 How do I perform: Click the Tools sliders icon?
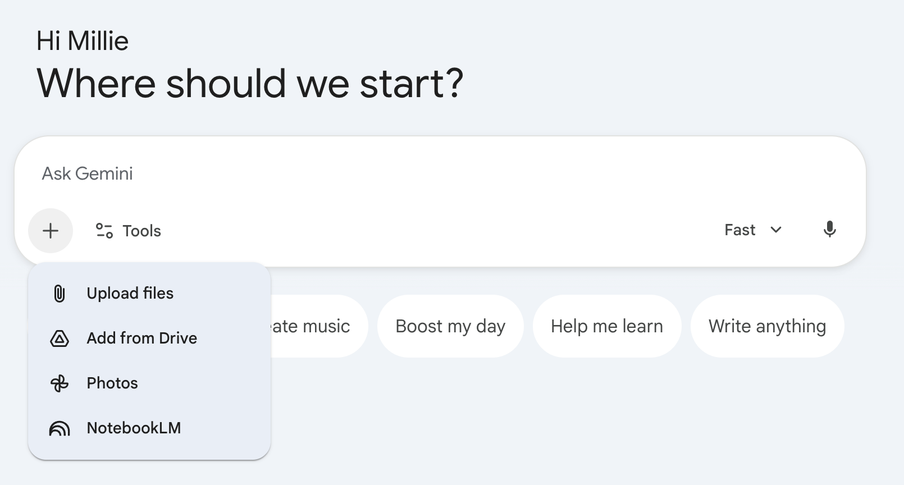[x=104, y=231]
